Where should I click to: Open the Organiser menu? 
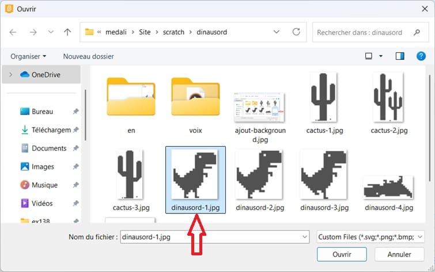(28, 56)
